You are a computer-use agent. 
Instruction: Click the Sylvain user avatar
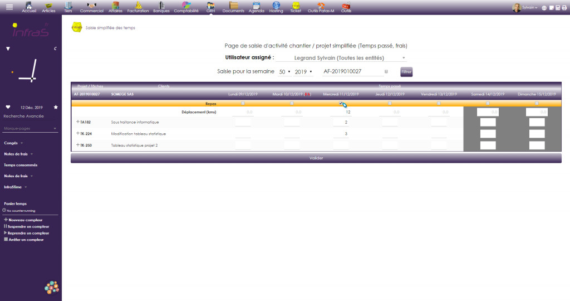516,8
